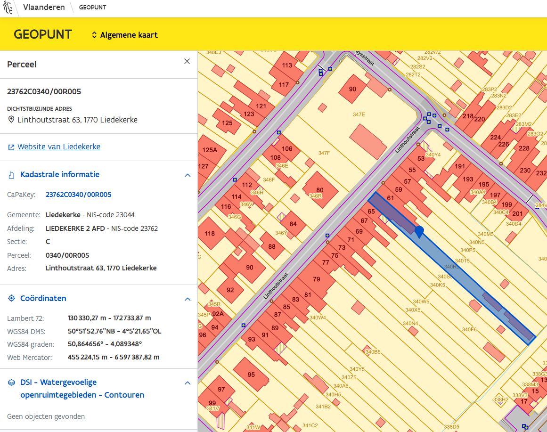Collapse the Kadastrale informatie section

tap(187, 175)
